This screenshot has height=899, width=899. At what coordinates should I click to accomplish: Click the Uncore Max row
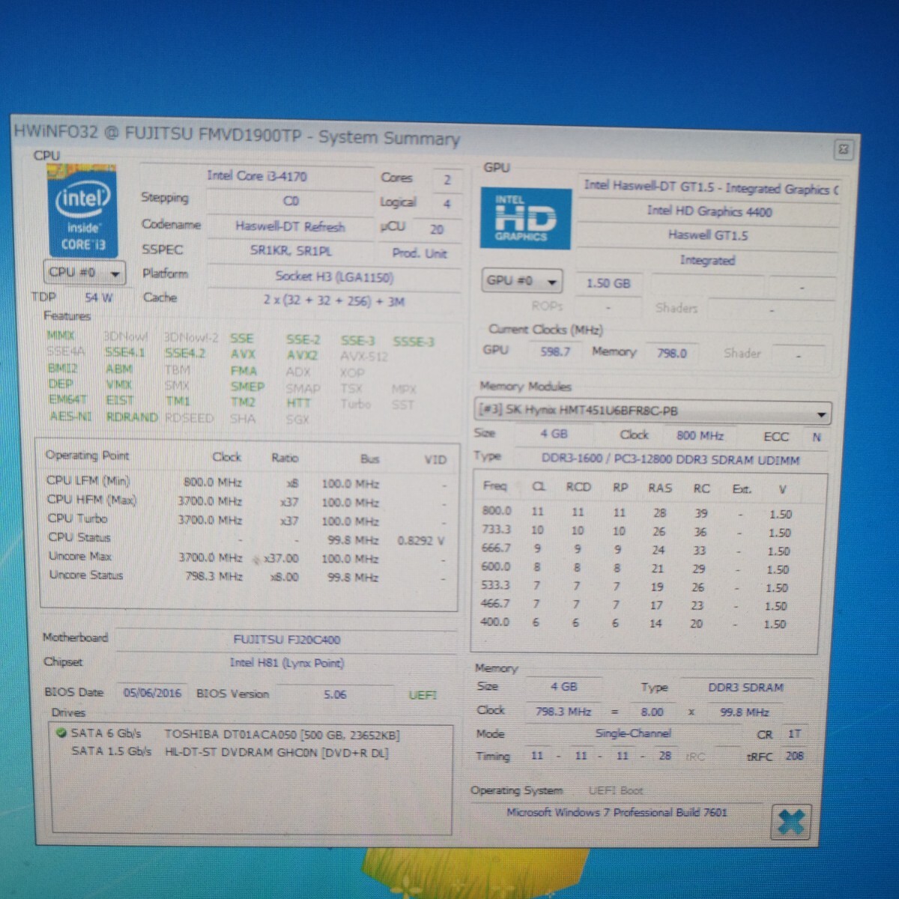[247, 557]
